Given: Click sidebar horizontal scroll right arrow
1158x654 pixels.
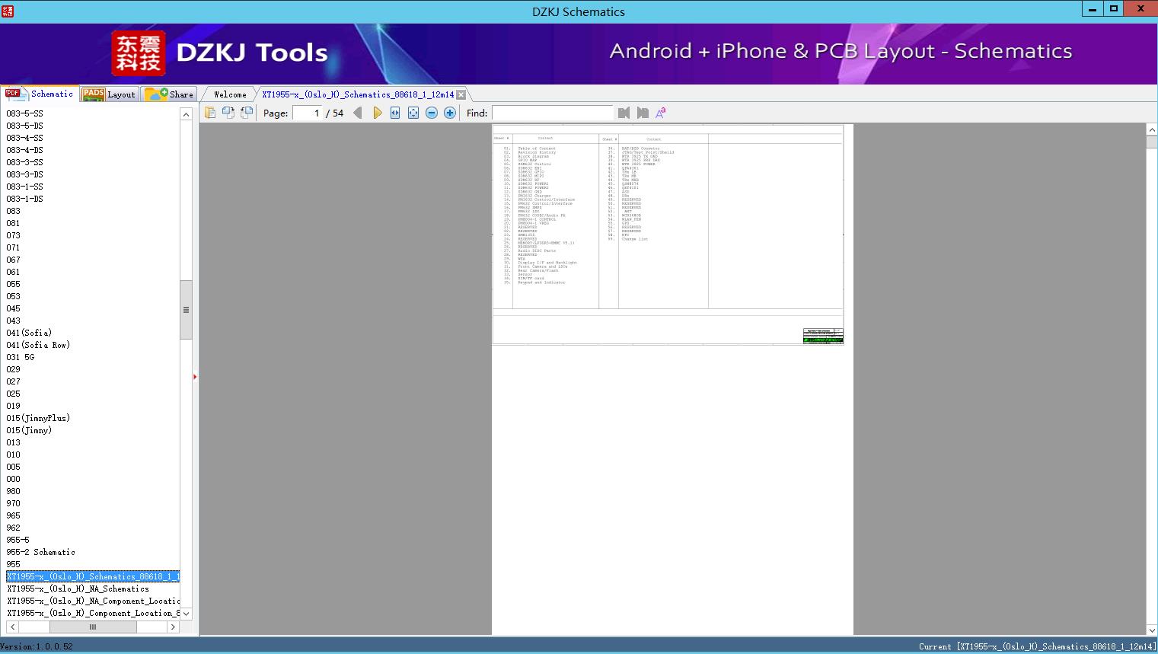Looking at the screenshot, I should pyautogui.click(x=173, y=627).
